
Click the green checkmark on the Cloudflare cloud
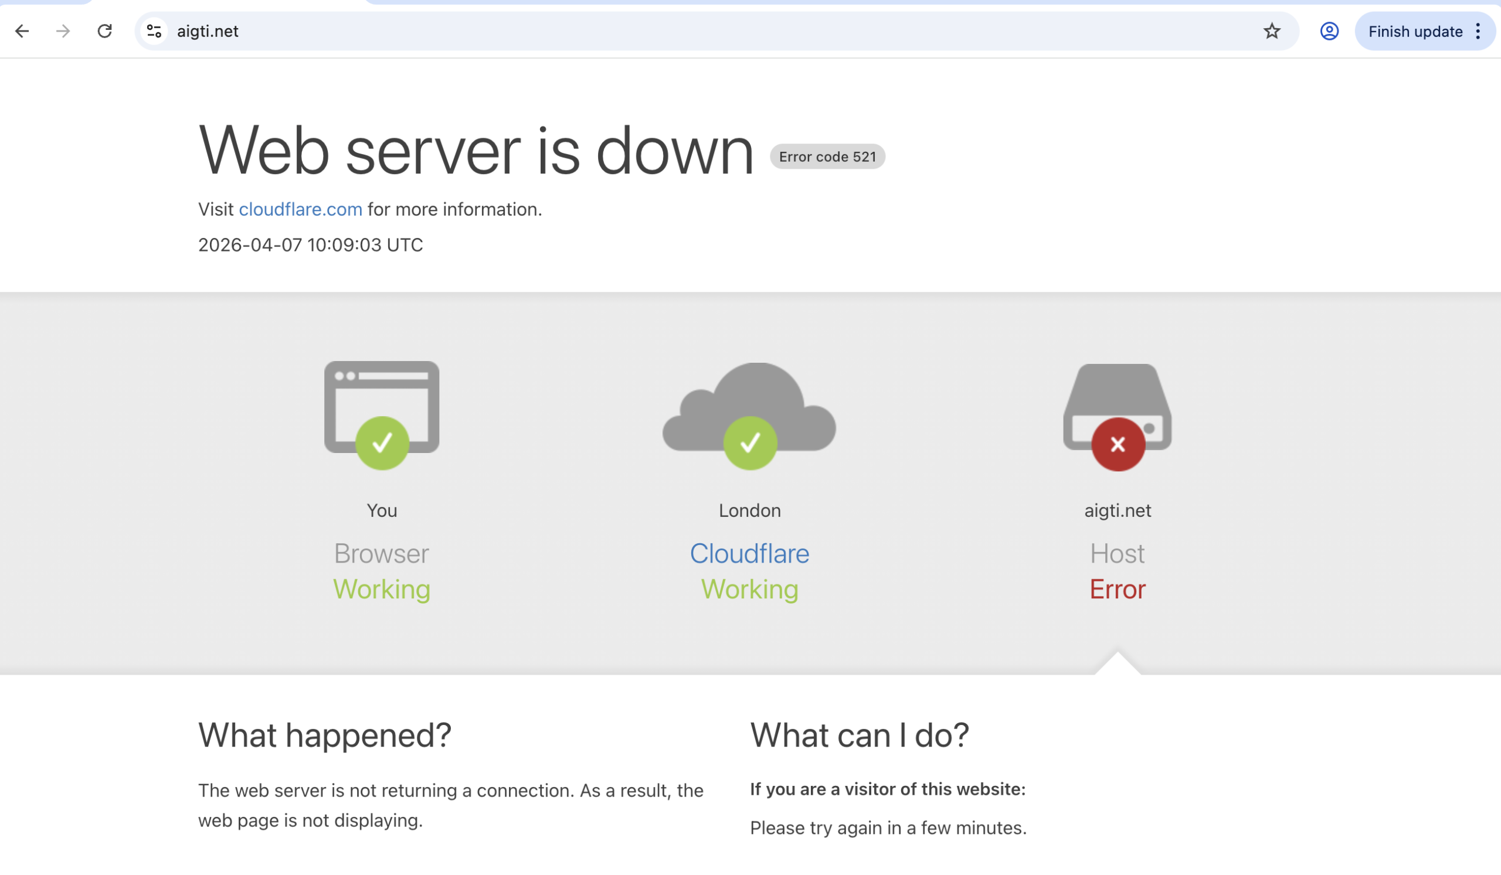point(749,442)
